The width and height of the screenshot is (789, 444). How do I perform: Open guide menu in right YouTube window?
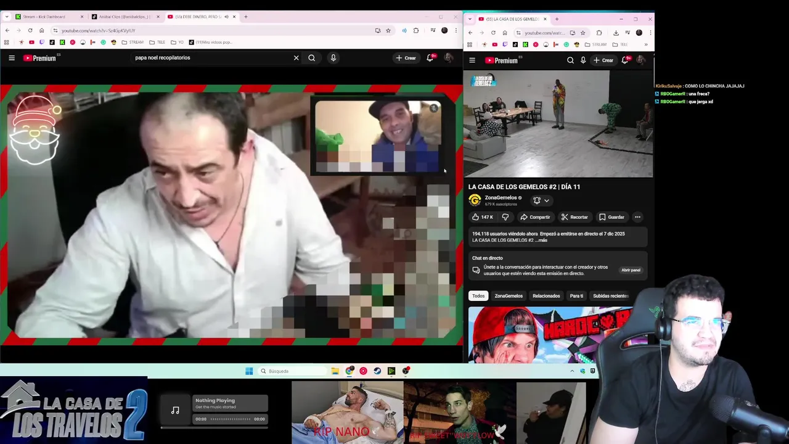tap(472, 60)
